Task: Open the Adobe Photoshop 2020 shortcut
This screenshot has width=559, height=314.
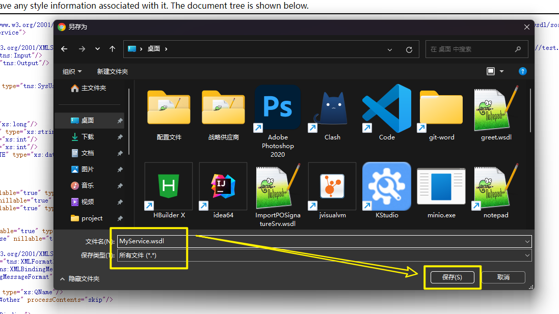Action: [278, 108]
